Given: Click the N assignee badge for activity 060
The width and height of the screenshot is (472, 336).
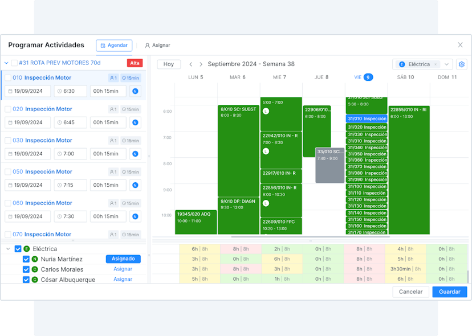Looking at the screenshot, I should [135, 216].
